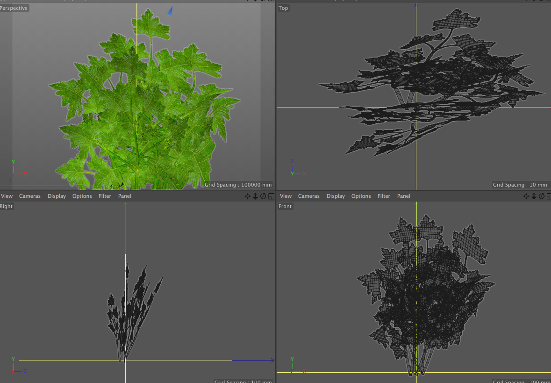551x383 pixels.
Task: Click the zoom icon in Right viewport
Action: 256,196
